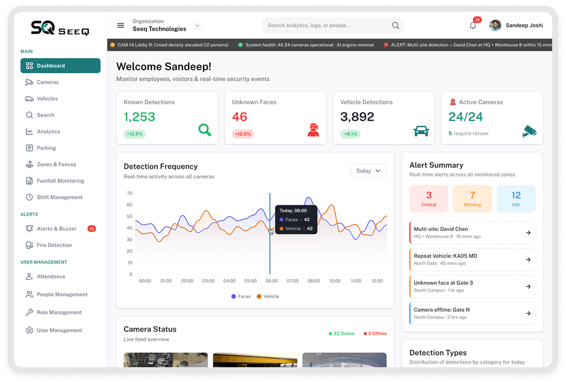Click the Parking icon in sidebar
Image resolution: width=566 pixels, height=383 pixels.
click(29, 148)
